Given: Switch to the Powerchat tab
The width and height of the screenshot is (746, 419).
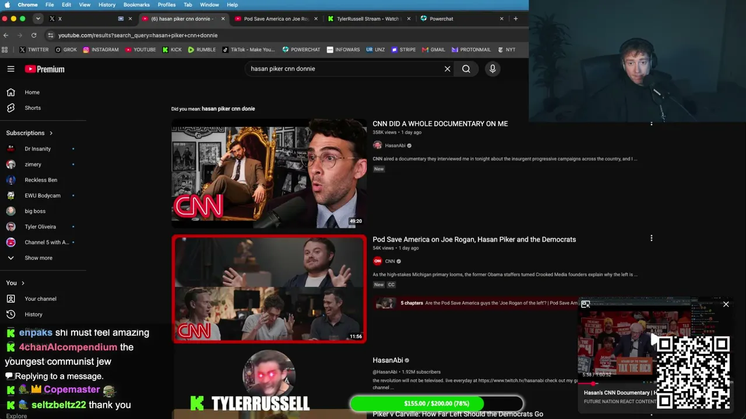Looking at the screenshot, I should (x=462, y=19).
